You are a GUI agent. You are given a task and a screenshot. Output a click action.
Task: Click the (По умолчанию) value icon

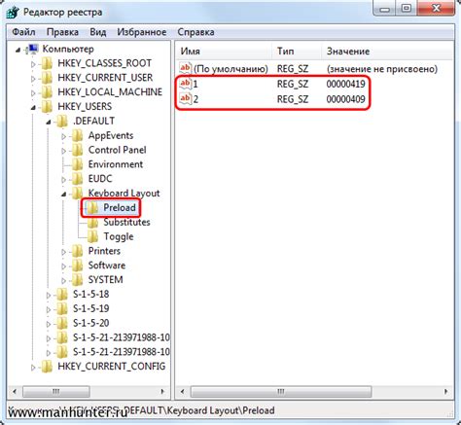click(x=186, y=68)
